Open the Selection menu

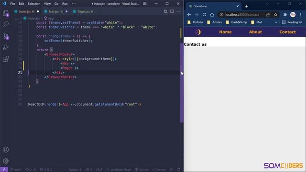(x=34, y=4)
